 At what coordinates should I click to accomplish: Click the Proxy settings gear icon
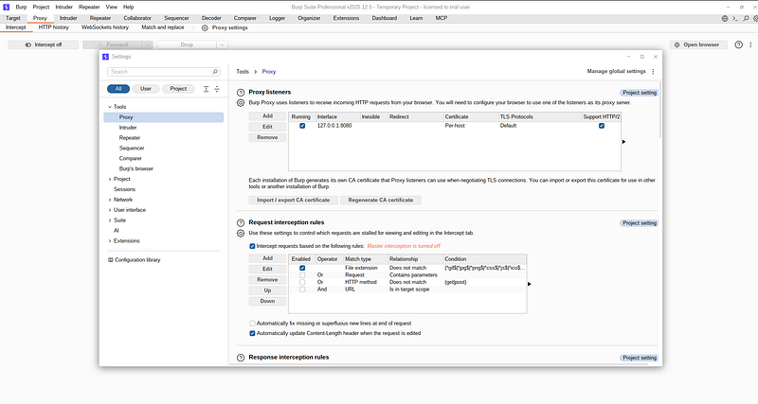(205, 28)
